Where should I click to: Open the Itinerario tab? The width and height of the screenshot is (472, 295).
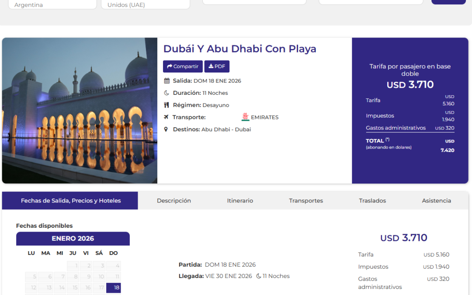(240, 201)
